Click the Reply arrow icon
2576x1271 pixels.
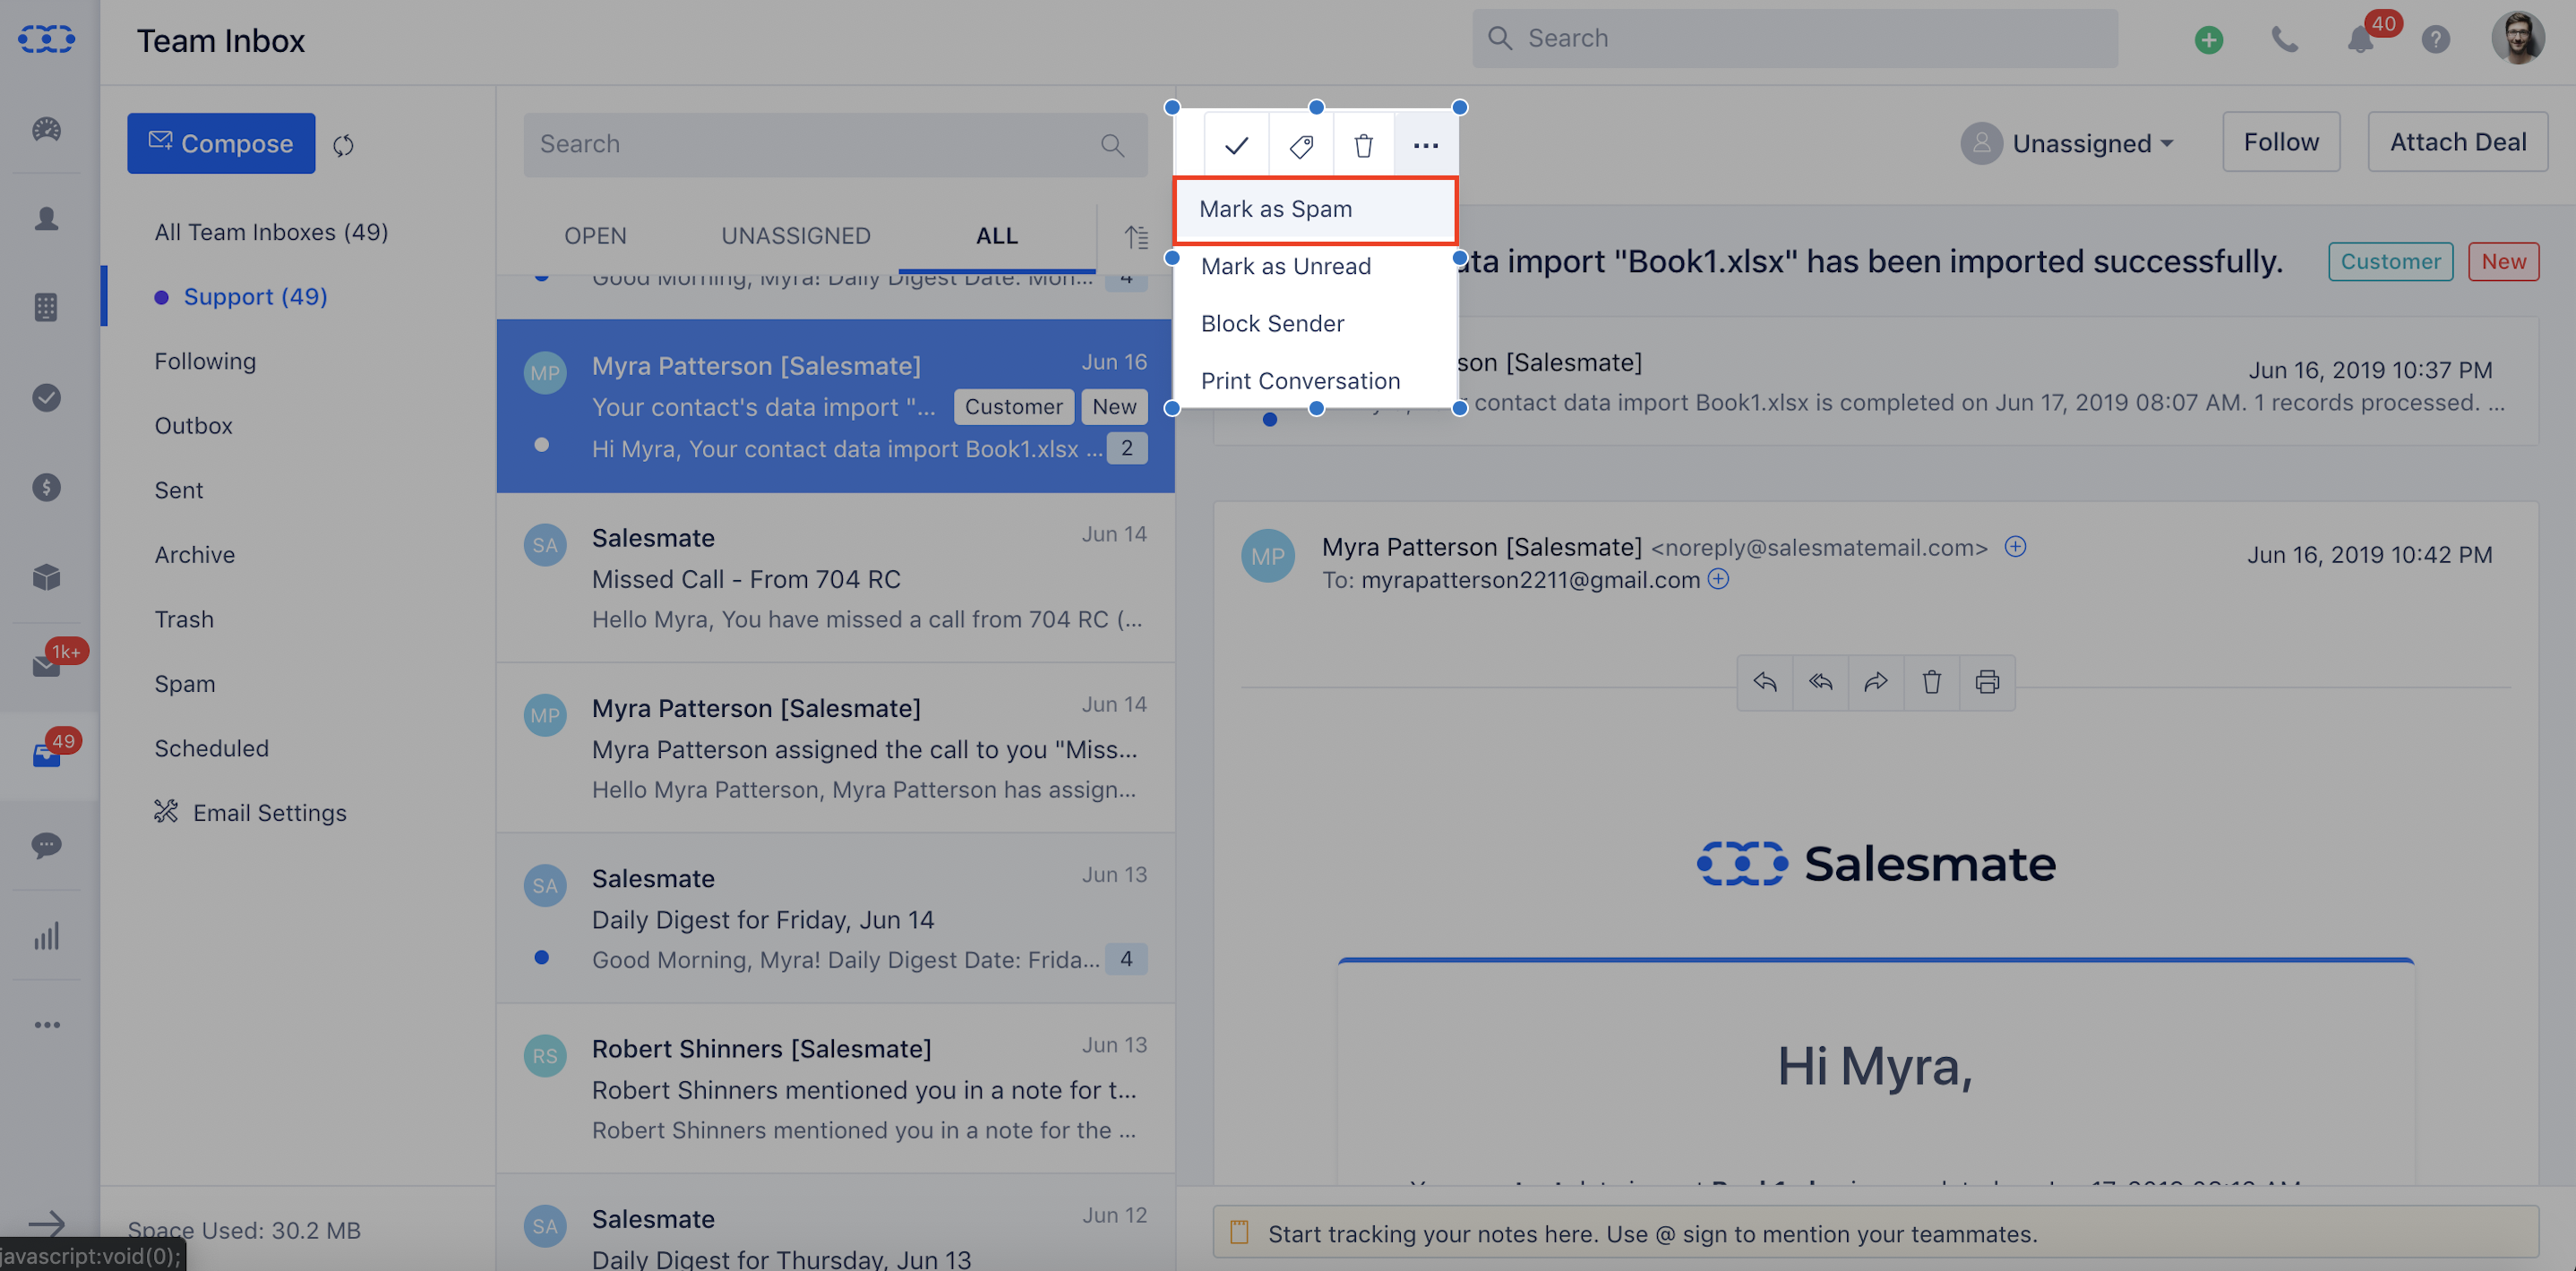[1765, 682]
